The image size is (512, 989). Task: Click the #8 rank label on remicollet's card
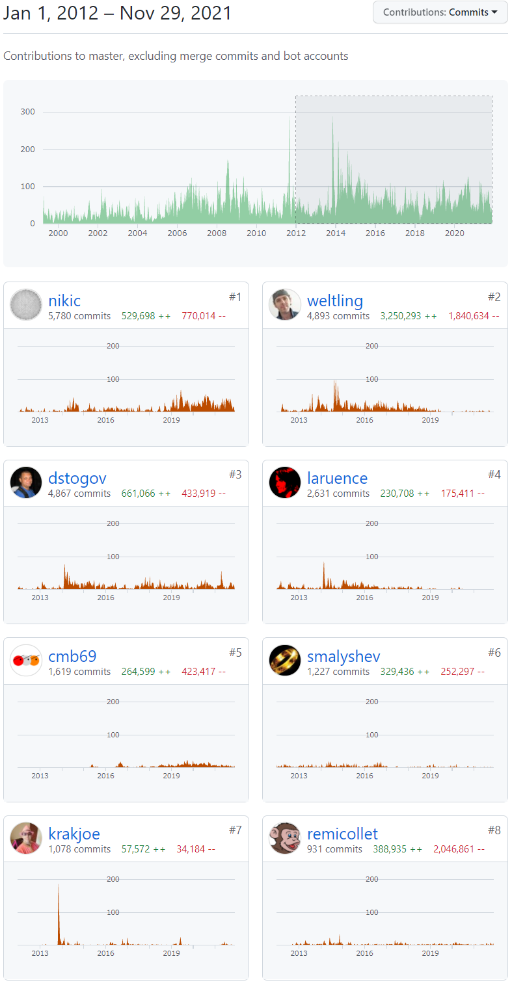[x=494, y=830]
